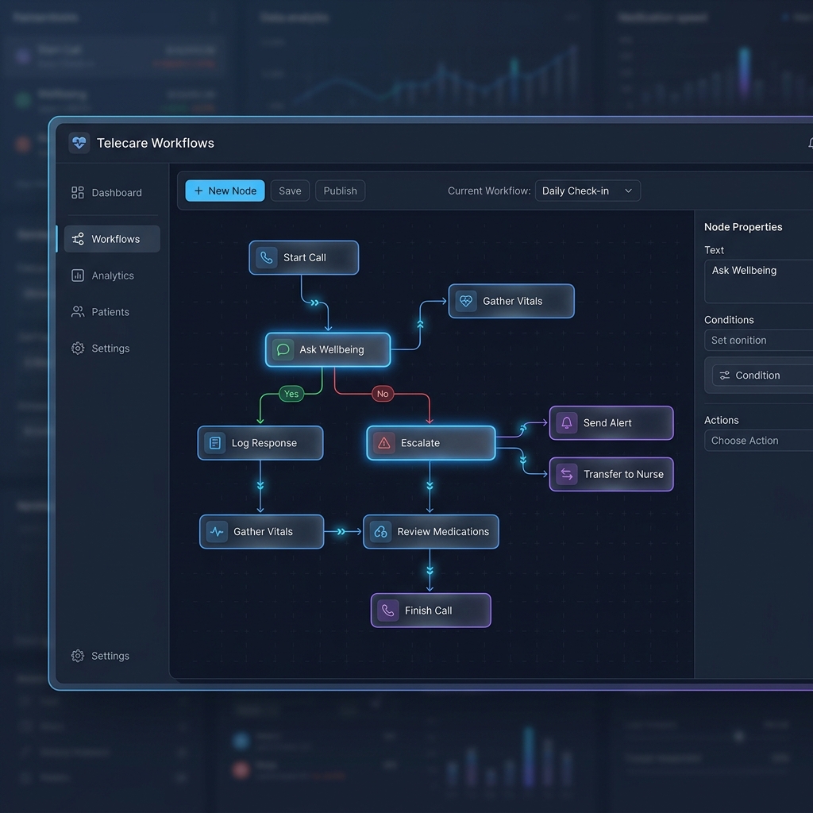Click the double chevron directly below Escalate

pos(430,486)
